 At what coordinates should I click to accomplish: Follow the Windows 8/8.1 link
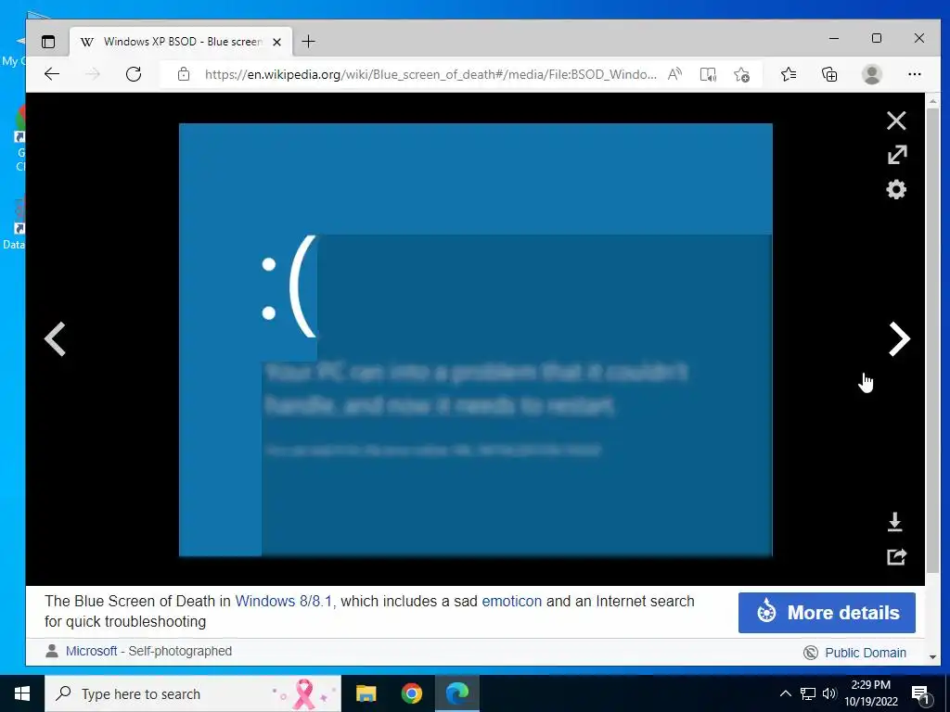pyautogui.click(x=284, y=601)
